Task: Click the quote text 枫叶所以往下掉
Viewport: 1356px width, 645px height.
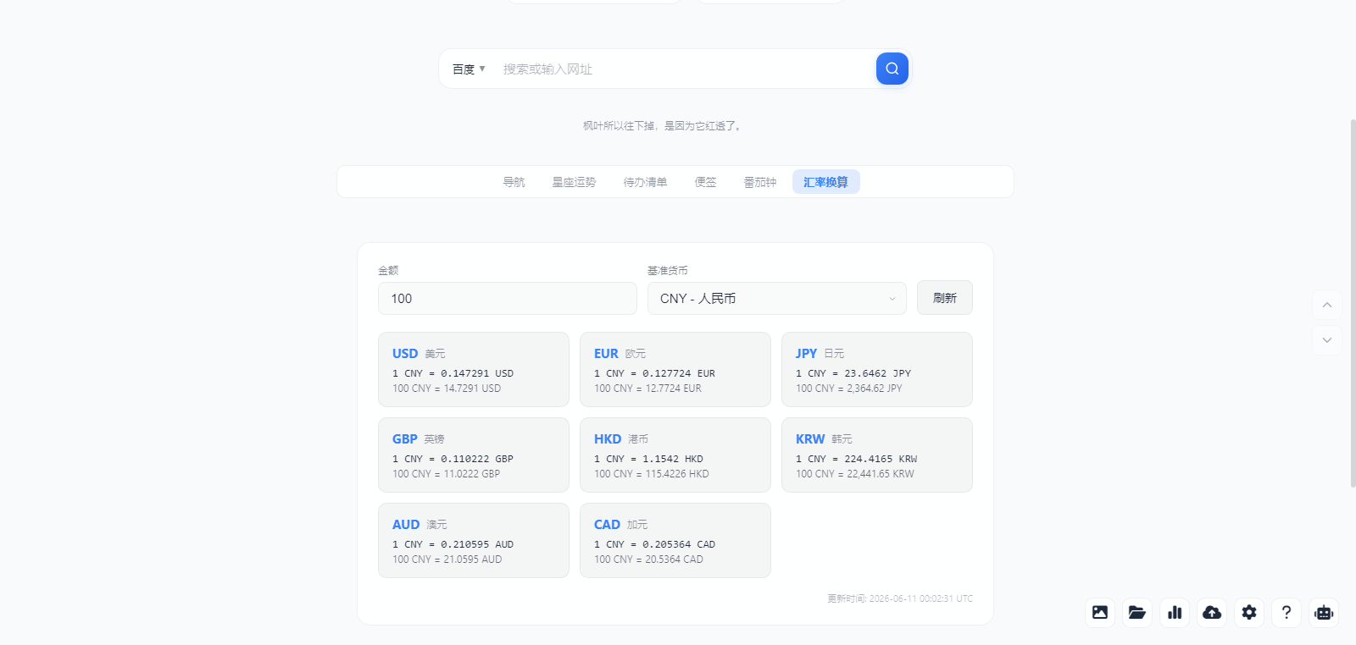Action: click(663, 126)
